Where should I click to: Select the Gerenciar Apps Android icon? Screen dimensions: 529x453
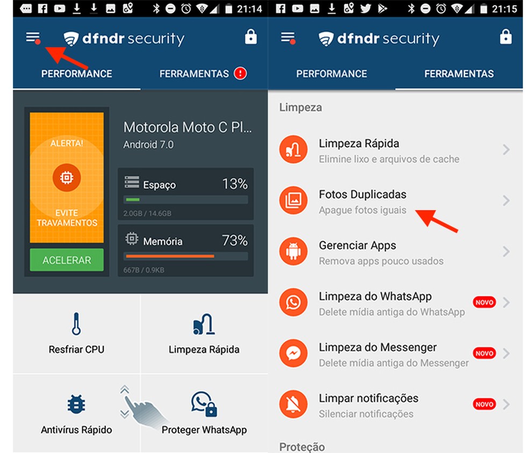coord(293,251)
